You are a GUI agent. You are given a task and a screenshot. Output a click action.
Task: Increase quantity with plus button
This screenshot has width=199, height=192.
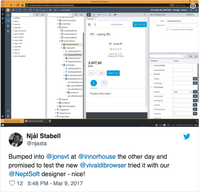[x=102, y=73]
